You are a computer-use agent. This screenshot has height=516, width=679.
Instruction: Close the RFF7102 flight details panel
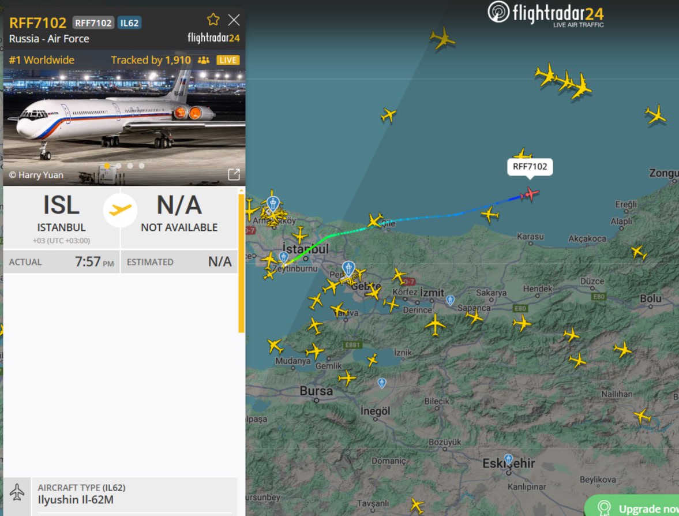point(234,20)
